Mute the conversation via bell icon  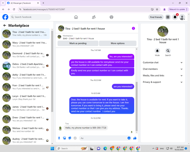coord(157,51)
